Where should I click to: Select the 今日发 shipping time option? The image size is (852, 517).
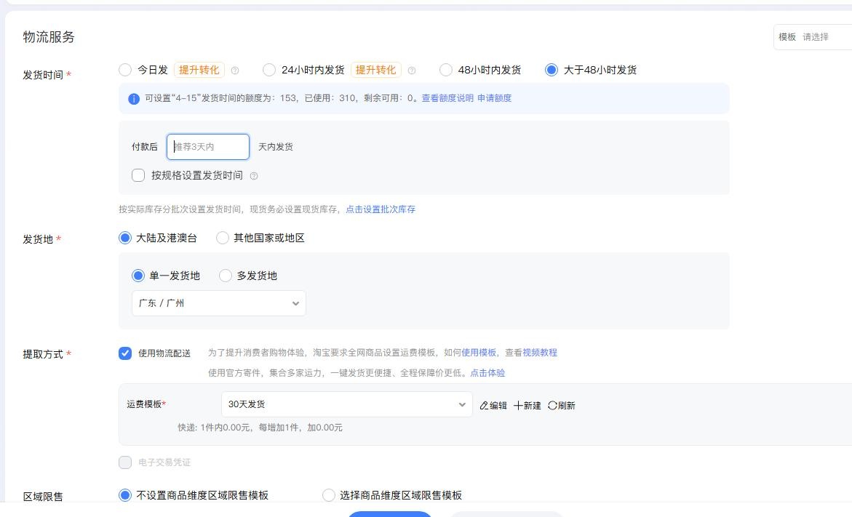125,70
